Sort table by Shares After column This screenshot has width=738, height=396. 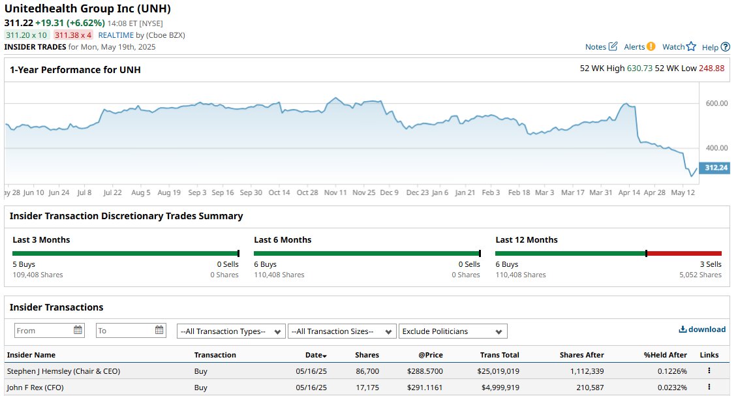point(582,355)
